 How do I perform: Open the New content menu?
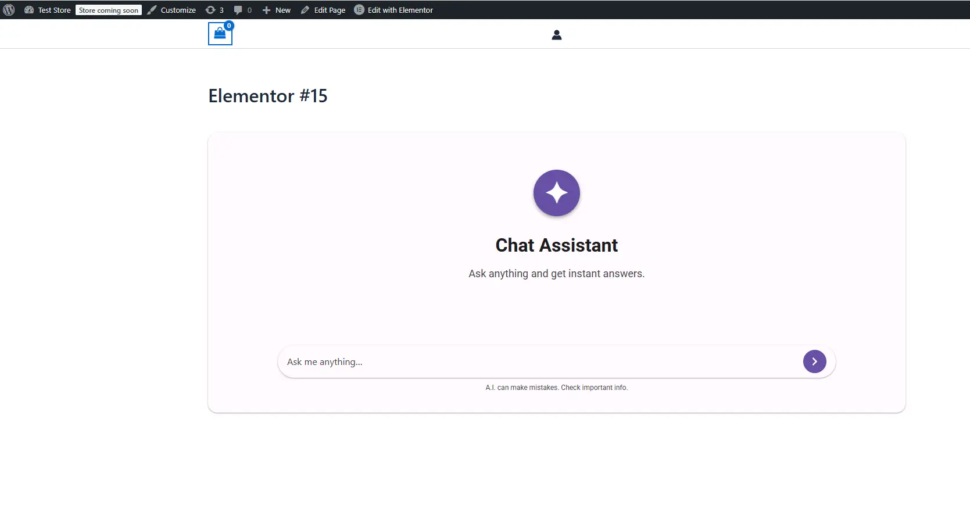[276, 10]
